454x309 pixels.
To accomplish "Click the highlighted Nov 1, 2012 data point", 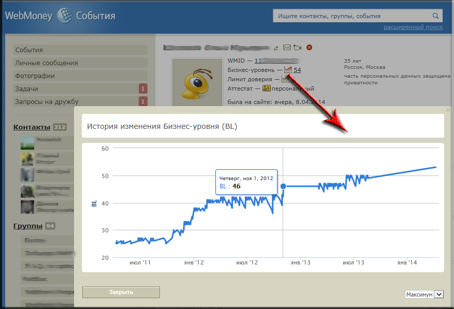I will tap(283, 186).
